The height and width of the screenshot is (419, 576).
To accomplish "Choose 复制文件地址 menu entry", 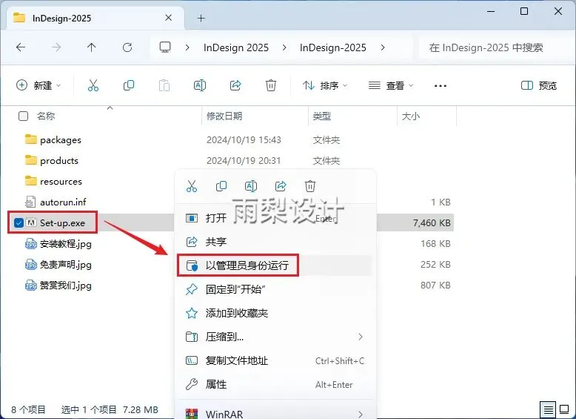I will 275,360.
